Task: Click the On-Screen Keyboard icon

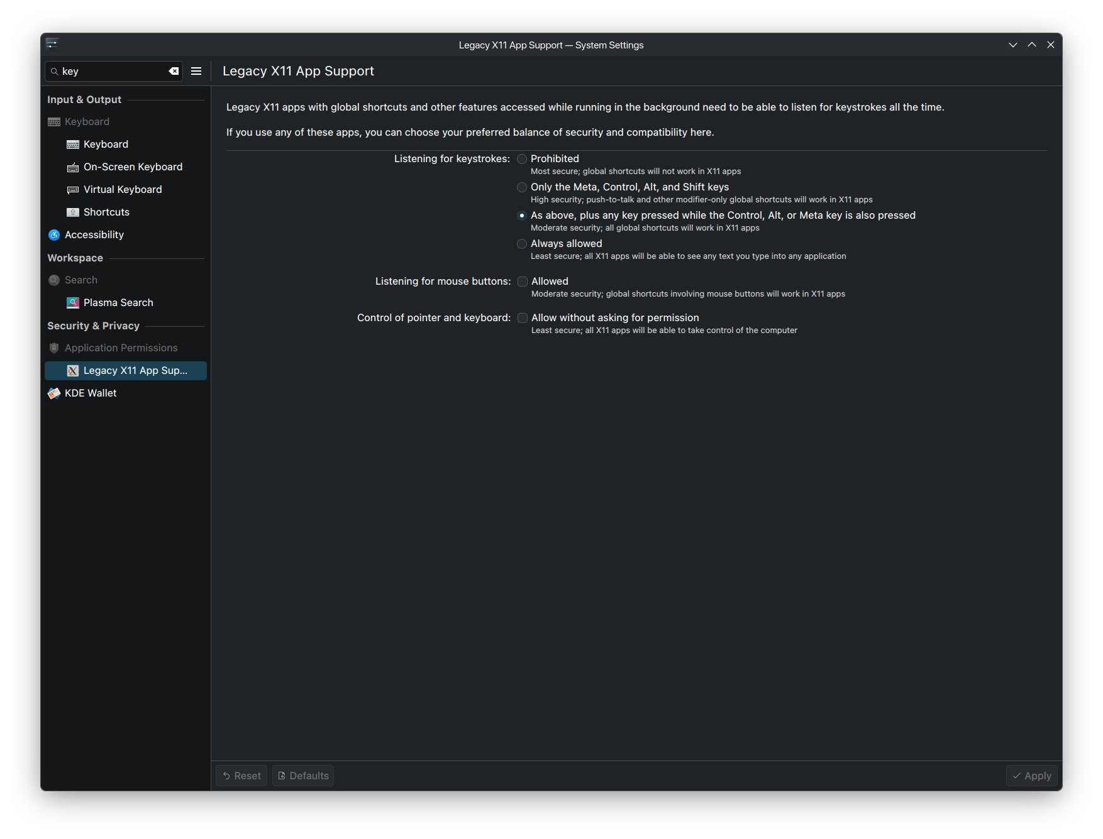Action: [73, 167]
